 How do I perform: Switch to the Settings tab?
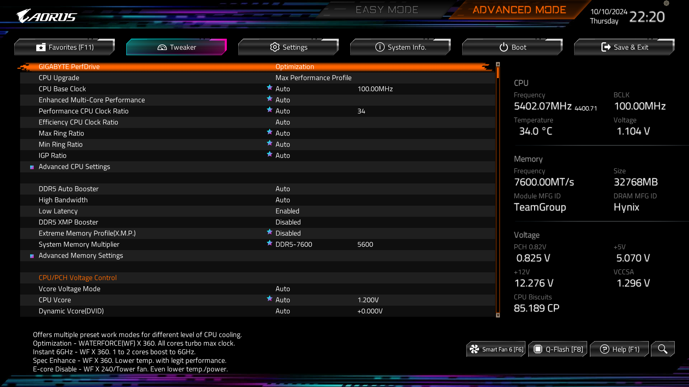289,47
